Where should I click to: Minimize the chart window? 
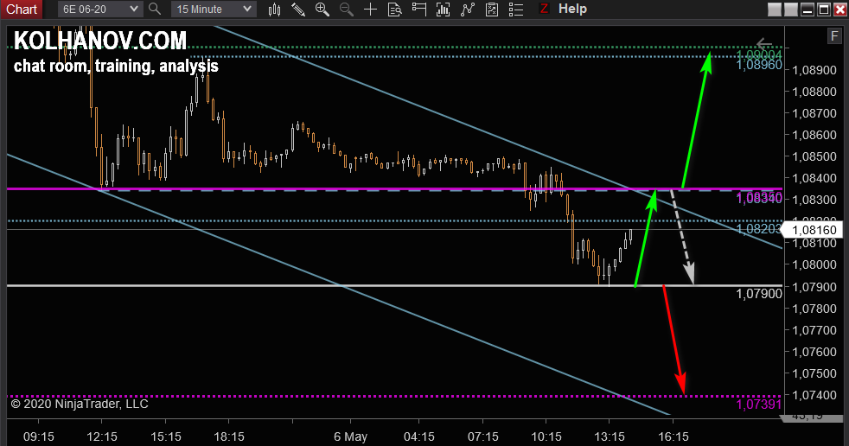[808, 10]
